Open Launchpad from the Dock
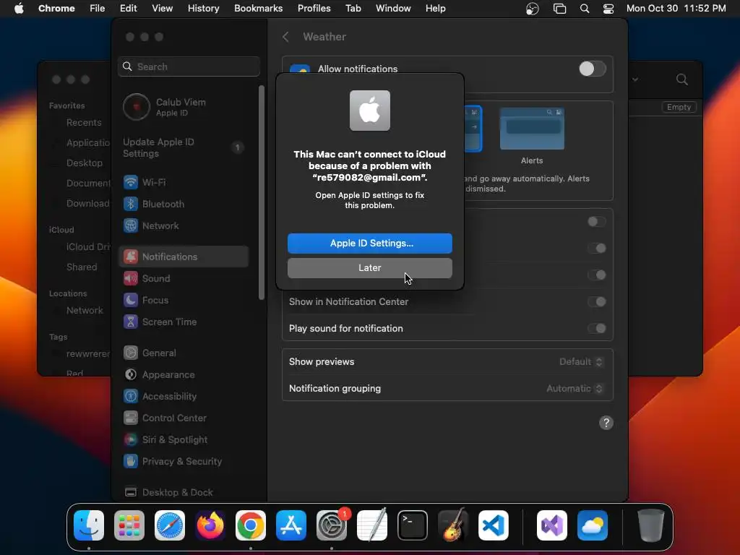The image size is (740, 555). (129, 525)
